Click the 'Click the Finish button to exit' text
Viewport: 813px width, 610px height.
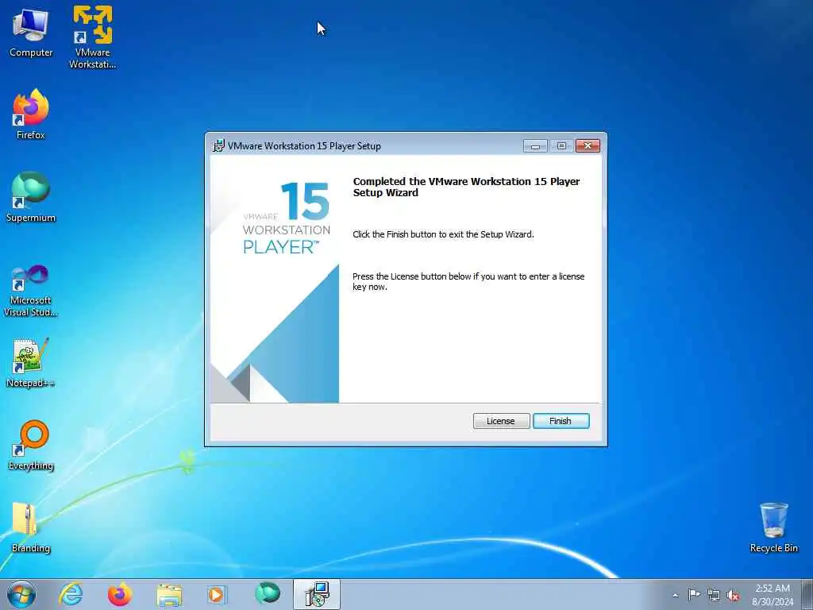click(443, 234)
